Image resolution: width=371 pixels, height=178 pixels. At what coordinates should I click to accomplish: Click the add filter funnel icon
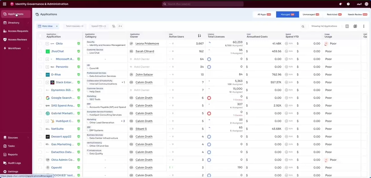114,26
